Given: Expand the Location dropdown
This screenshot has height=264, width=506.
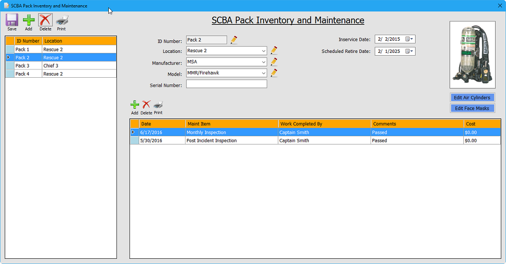Looking at the screenshot, I should (x=264, y=51).
